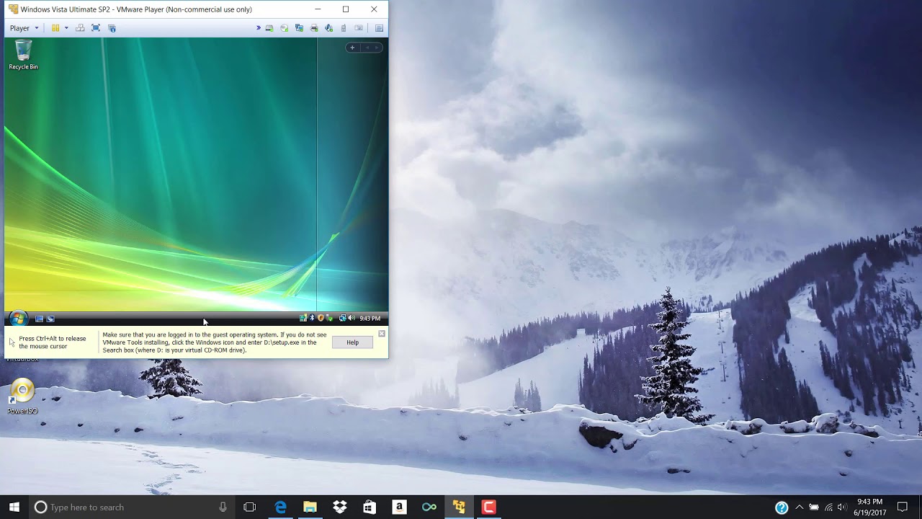Screen dimensions: 922x519
Task: Click the Help button in VMware hint bar
Action: [352, 342]
